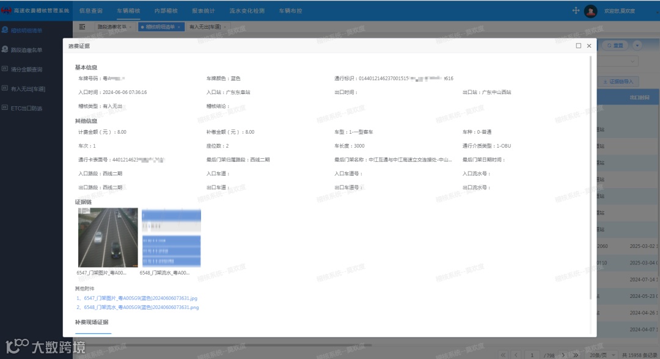Image resolution: width=660 pixels, height=359 pixels.
Task: Jump to last page double-right arrow
Action: [576, 355]
